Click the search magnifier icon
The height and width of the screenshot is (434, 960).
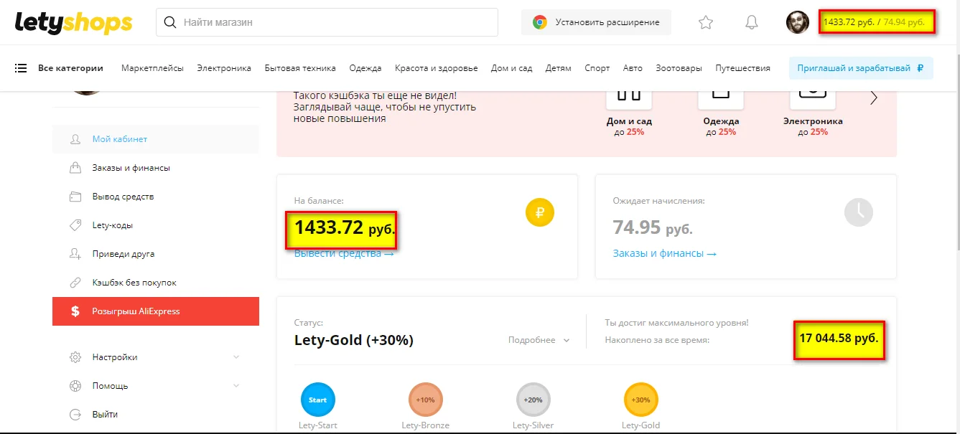[170, 22]
